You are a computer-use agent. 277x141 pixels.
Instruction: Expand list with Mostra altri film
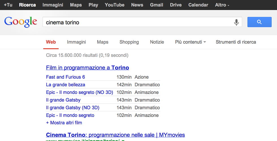pos(64,123)
